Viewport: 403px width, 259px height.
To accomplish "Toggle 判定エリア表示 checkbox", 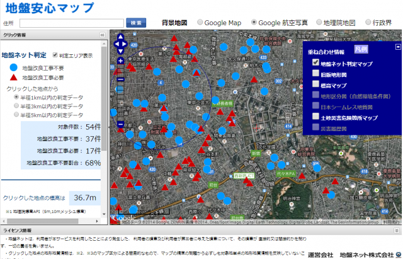I will click(56, 55).
